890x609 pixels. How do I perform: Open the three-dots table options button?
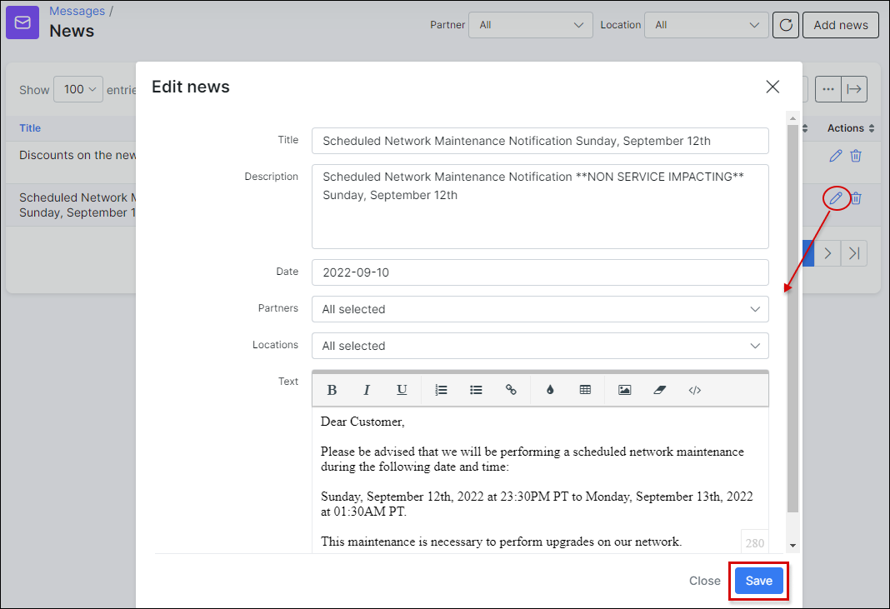click(828, 89)
